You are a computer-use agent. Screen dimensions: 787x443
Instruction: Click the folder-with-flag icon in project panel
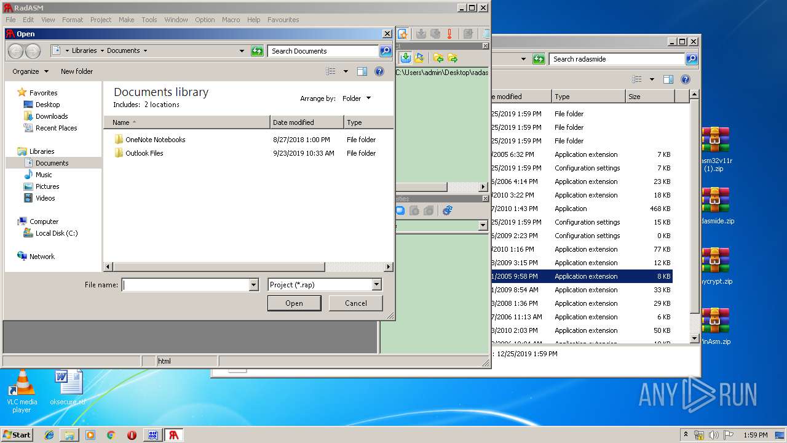pyautogui.click(x=419, y=58)
